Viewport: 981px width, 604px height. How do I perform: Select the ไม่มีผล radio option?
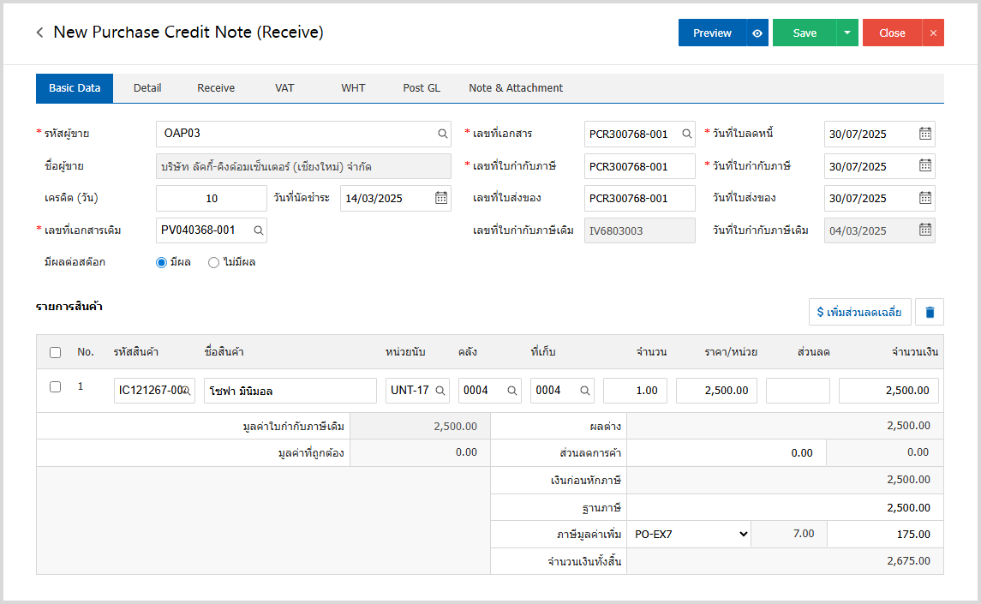tap(214, 263)
